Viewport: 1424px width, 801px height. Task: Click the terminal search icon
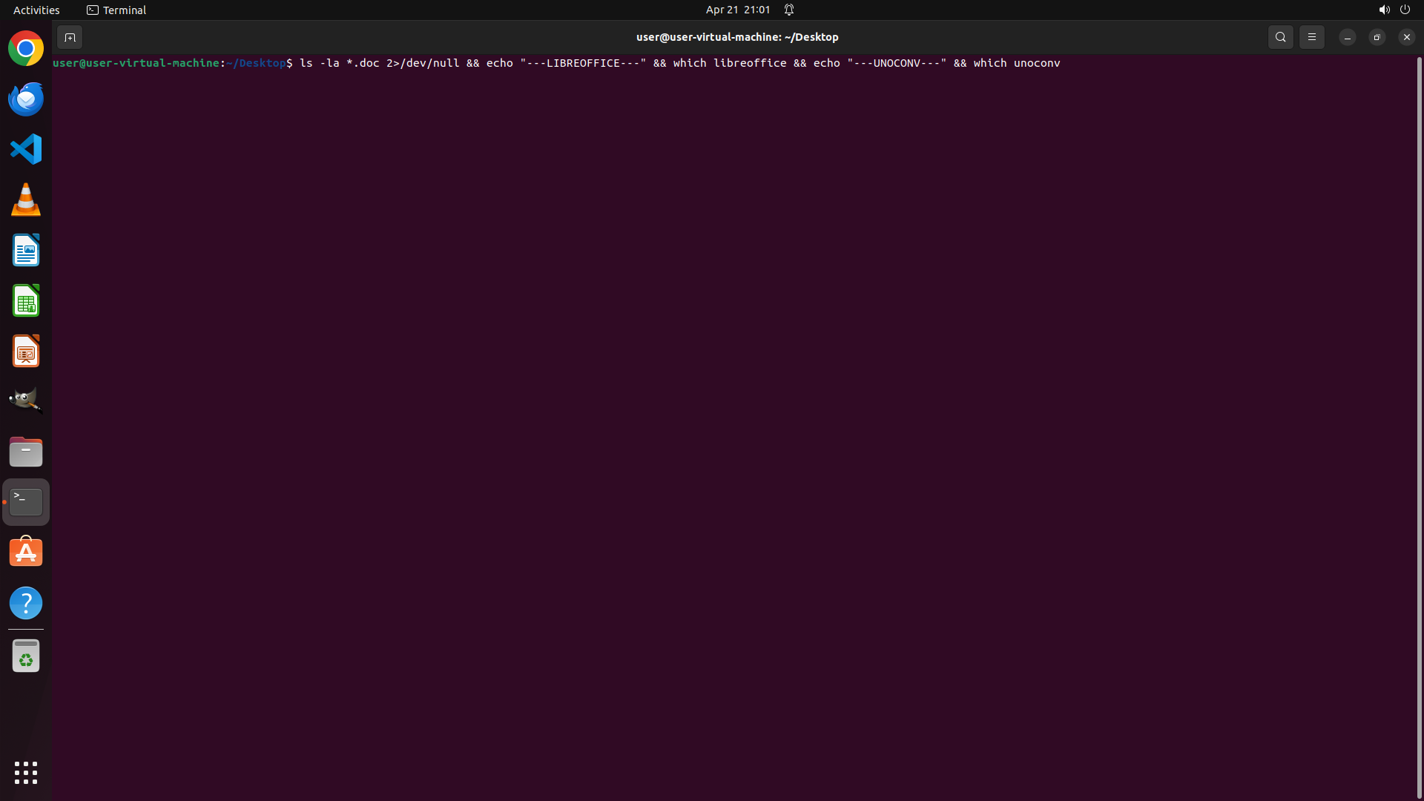(1280, 37)
